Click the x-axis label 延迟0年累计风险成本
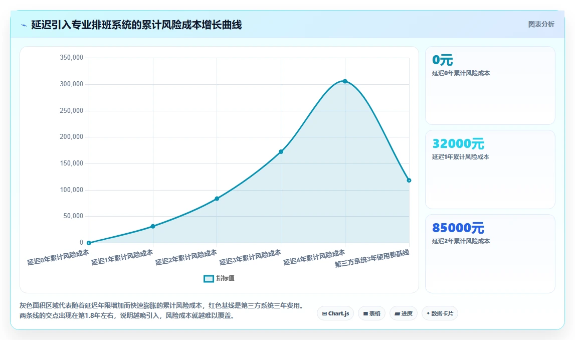The image size is (575, 340). pyautogui.click(x=58, y=257)
